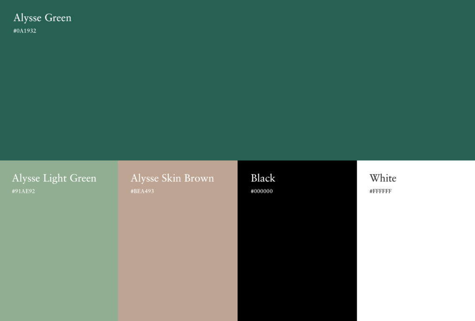Click the word Green in top swatch title
475x321 pixels.
(58, 18)
